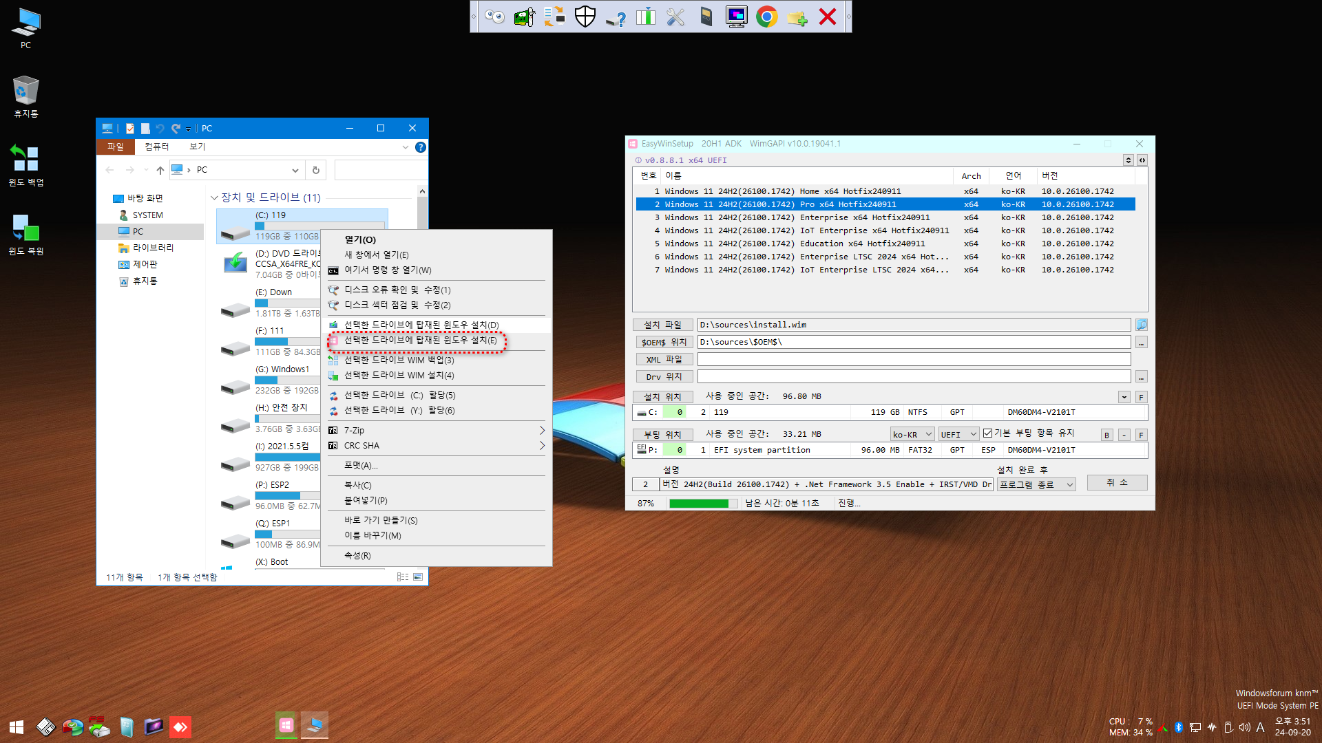Click the Explorer vertical scrollbar up arrow
The width and height of the screenshot is (1322, 743).
422,192
